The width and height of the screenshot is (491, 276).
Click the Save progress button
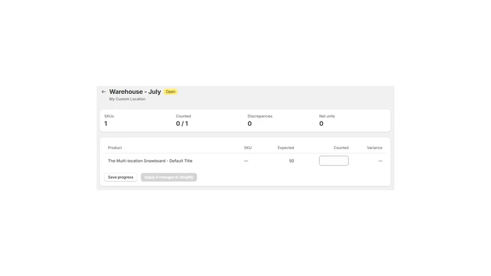(x=120, y=177)
